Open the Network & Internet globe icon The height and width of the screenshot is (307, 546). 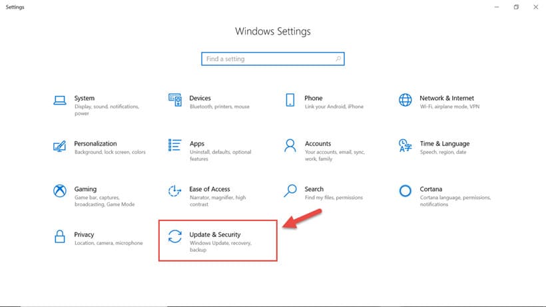(x=406, y=100)
